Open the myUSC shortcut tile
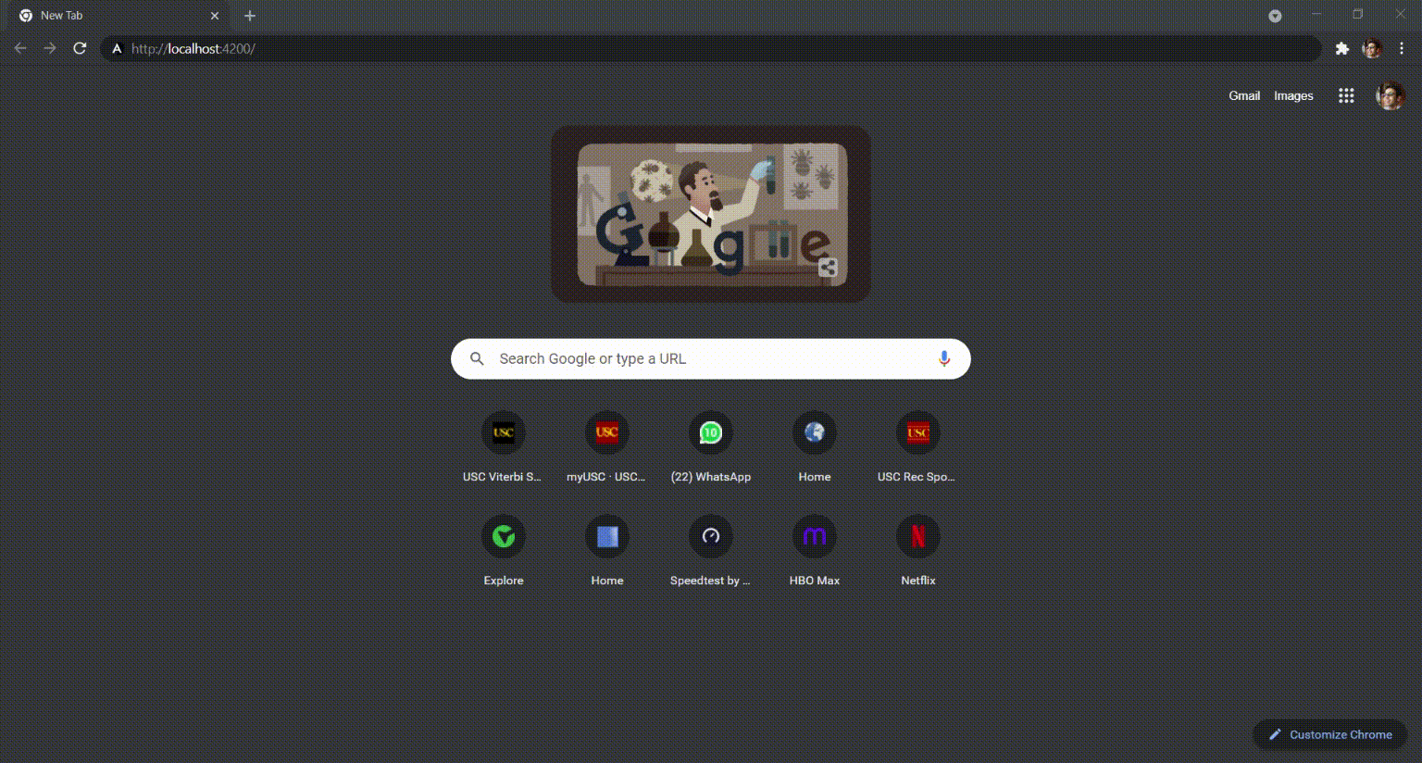The image size is (1422, 763). [x=606, y=448]
